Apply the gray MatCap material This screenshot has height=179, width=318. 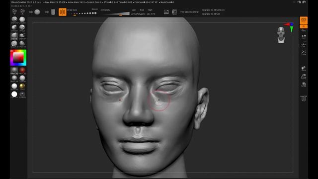[14, 71]
